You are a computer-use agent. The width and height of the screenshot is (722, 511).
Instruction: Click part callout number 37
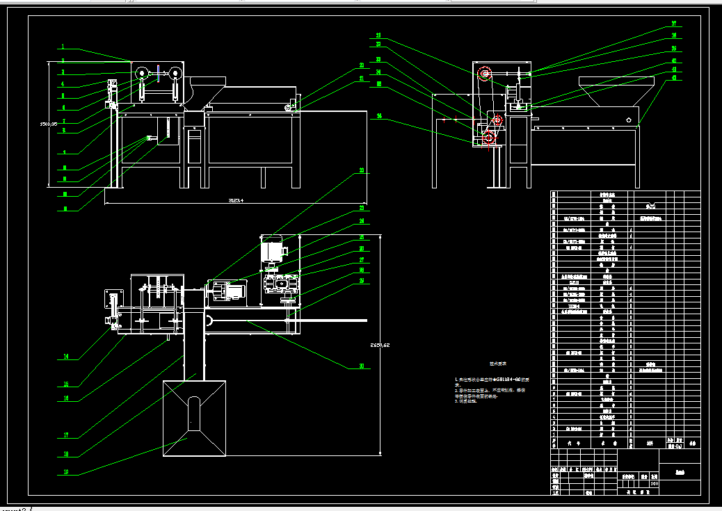[673, 23]
